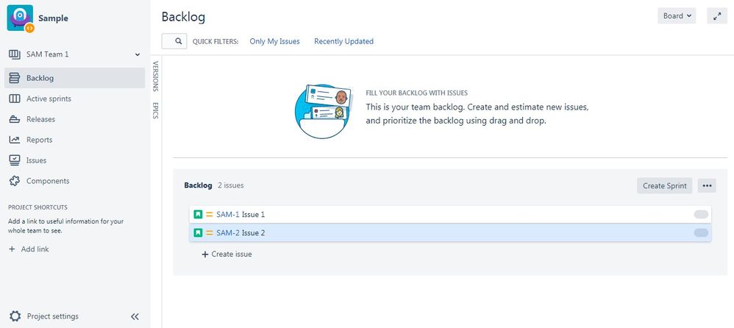Click the Sample project name
Image resolution: width=734 pixels, height=328 pixels.
coord(53,18)
